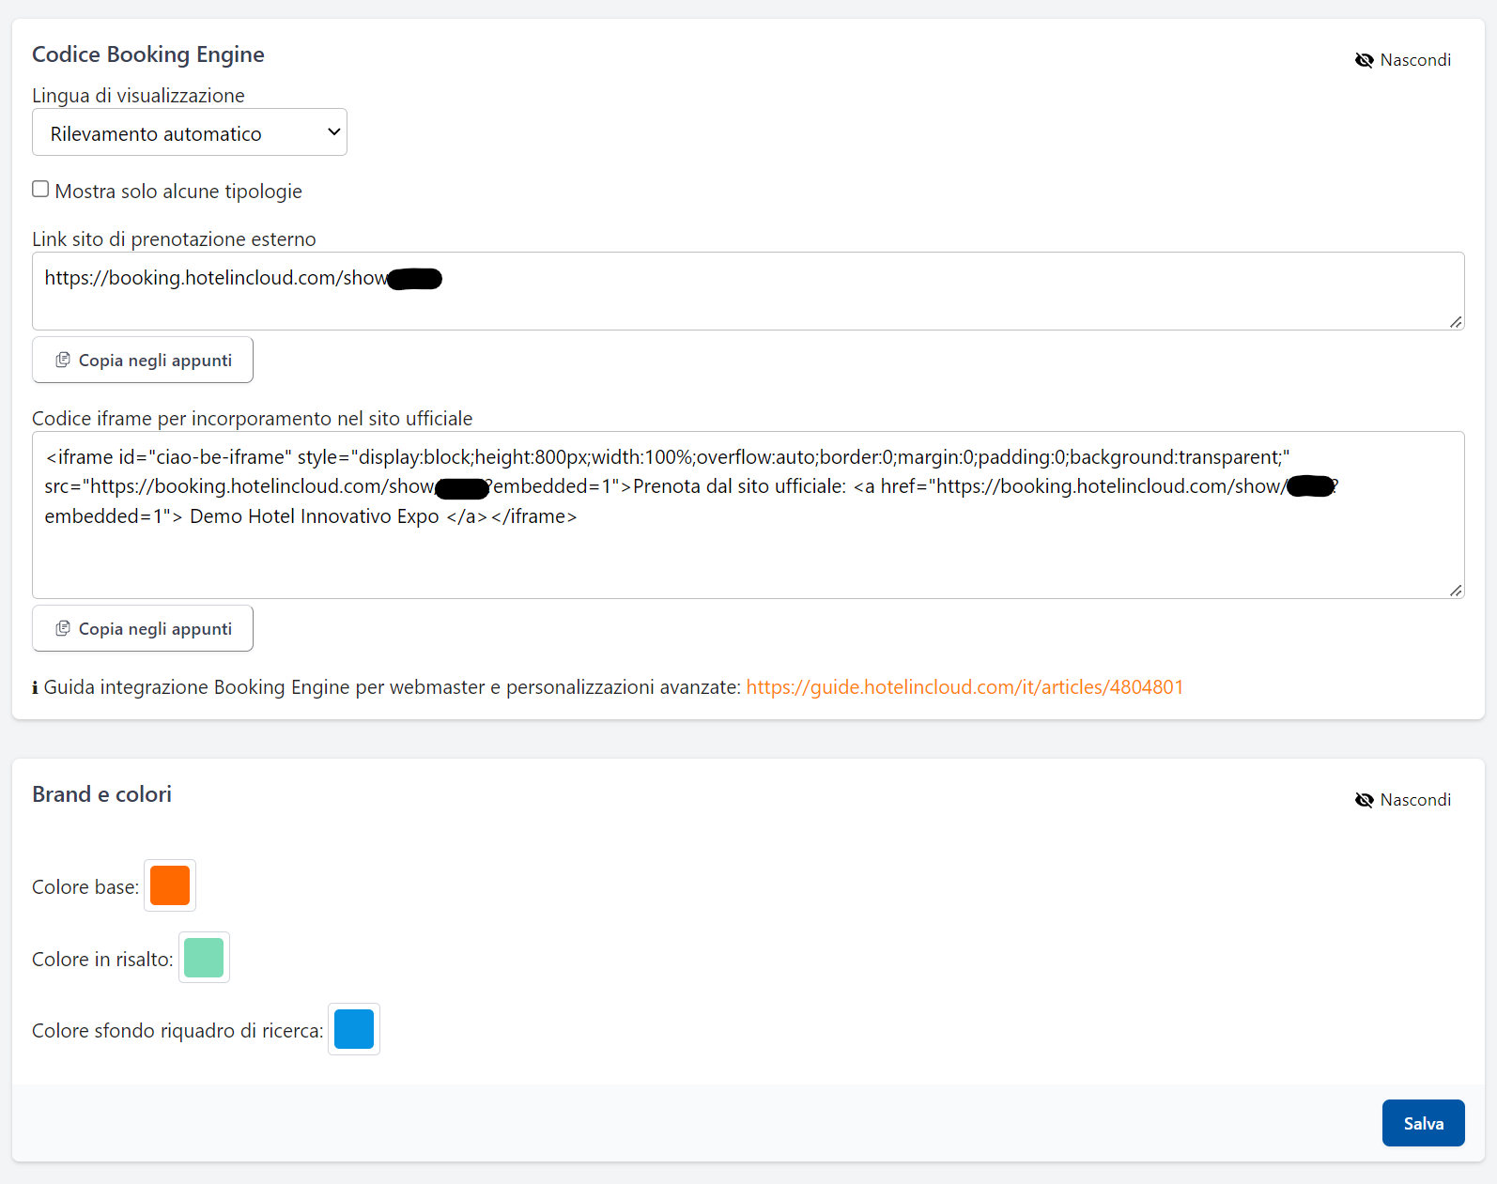Click the eye-slash icon in Codice Booking Engine
This screenshot has width=1497, height=1184.
coord(1364,60)
